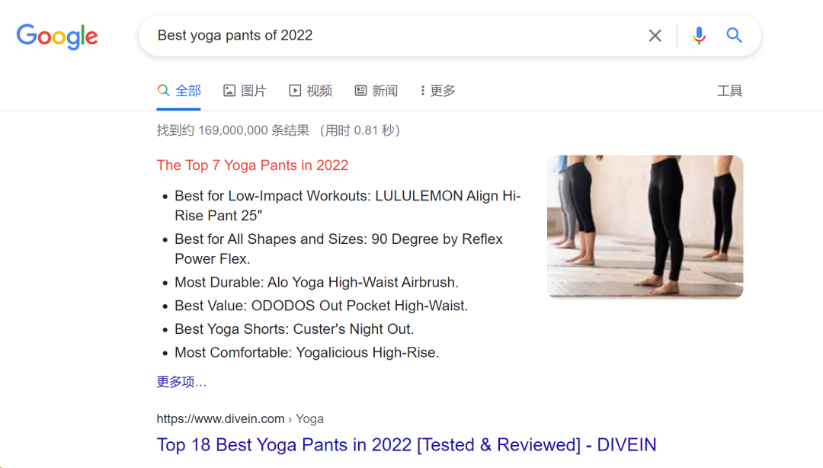Switch to the 图片 (Images) tab

pos(245,91)
